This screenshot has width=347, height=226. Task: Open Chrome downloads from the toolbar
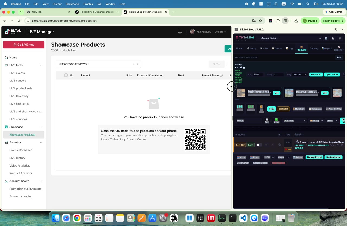pos(296,21)
